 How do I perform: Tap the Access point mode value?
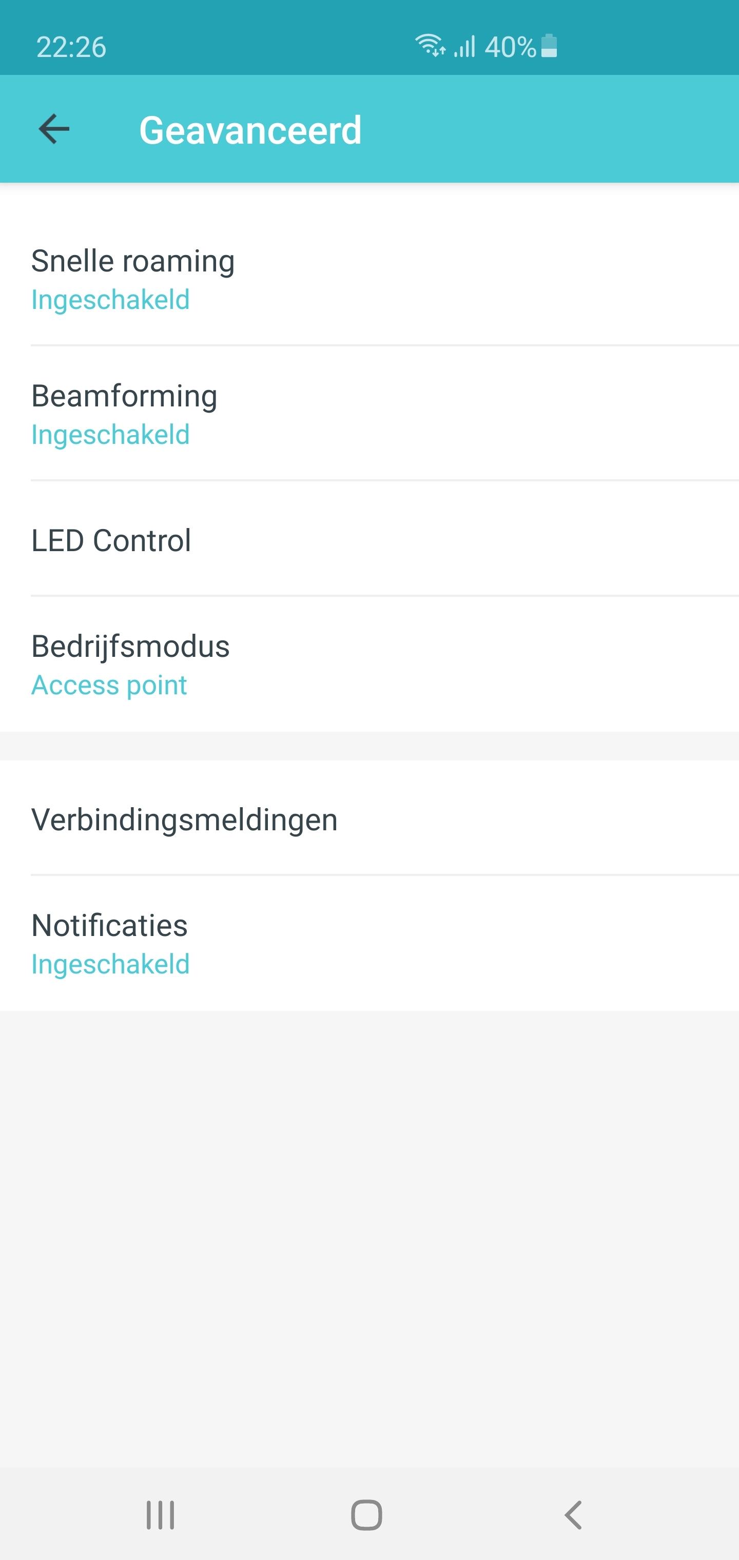[x=109, y=685]
